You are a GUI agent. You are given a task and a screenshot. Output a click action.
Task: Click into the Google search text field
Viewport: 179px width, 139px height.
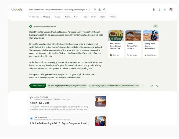[x=58, y=10]
